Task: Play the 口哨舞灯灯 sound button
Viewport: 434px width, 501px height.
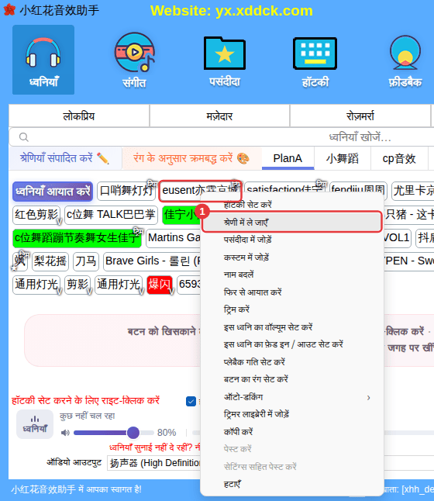Action: click(126, 191)
